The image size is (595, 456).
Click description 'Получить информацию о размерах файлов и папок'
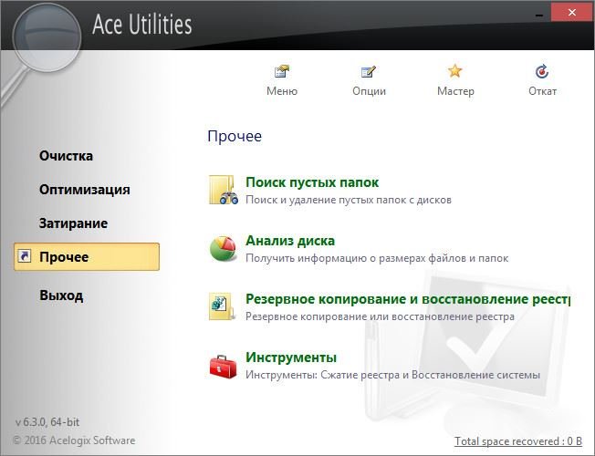377,258
